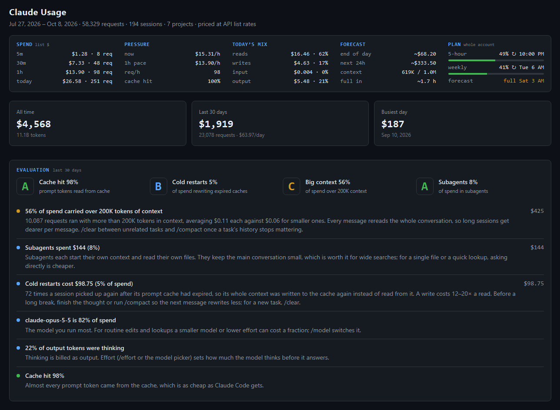This screenshot has height=410, width=560.
Task: Click the green bullet beside the final 'Cache hit 98%' finding
Action: tap(18, 376)
